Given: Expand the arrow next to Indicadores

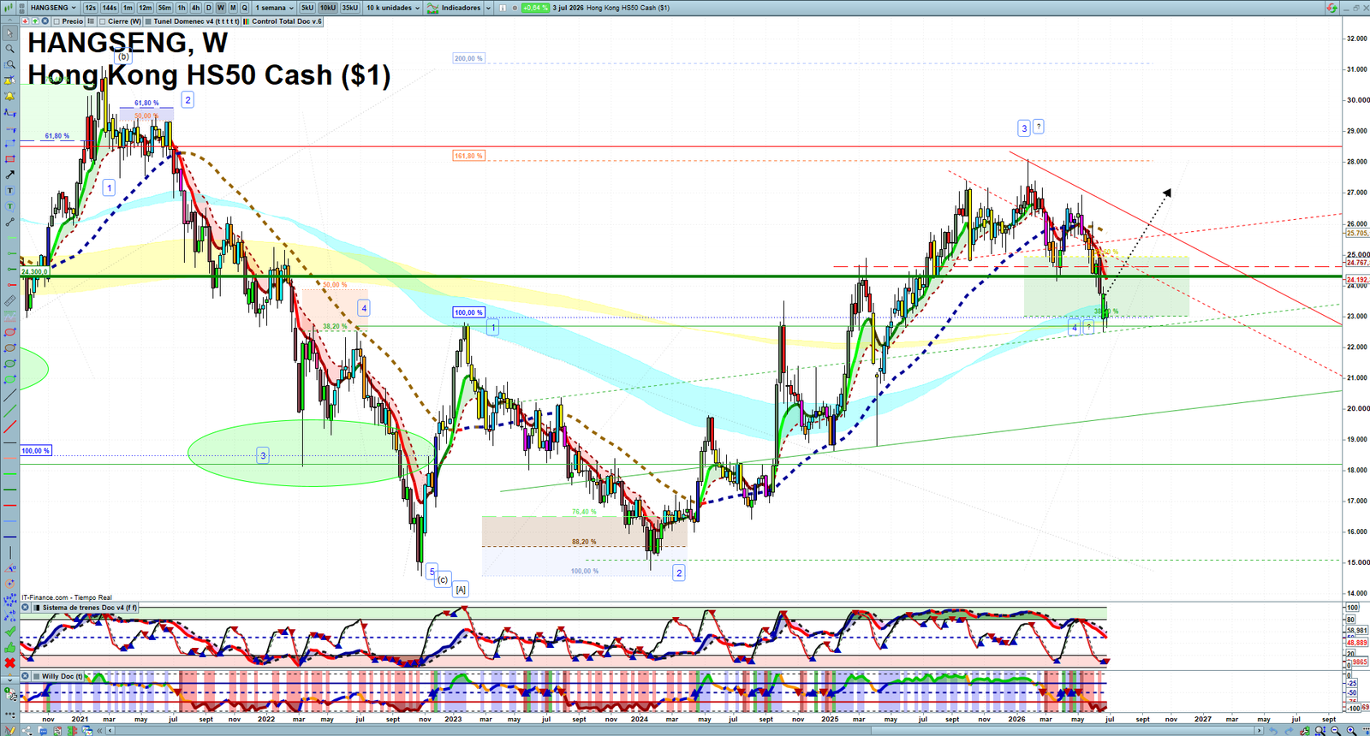Looking at the screenshot, I should 489,8.
